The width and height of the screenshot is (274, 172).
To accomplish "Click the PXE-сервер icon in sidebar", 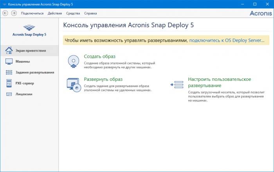I will click(x=9, y=83).
